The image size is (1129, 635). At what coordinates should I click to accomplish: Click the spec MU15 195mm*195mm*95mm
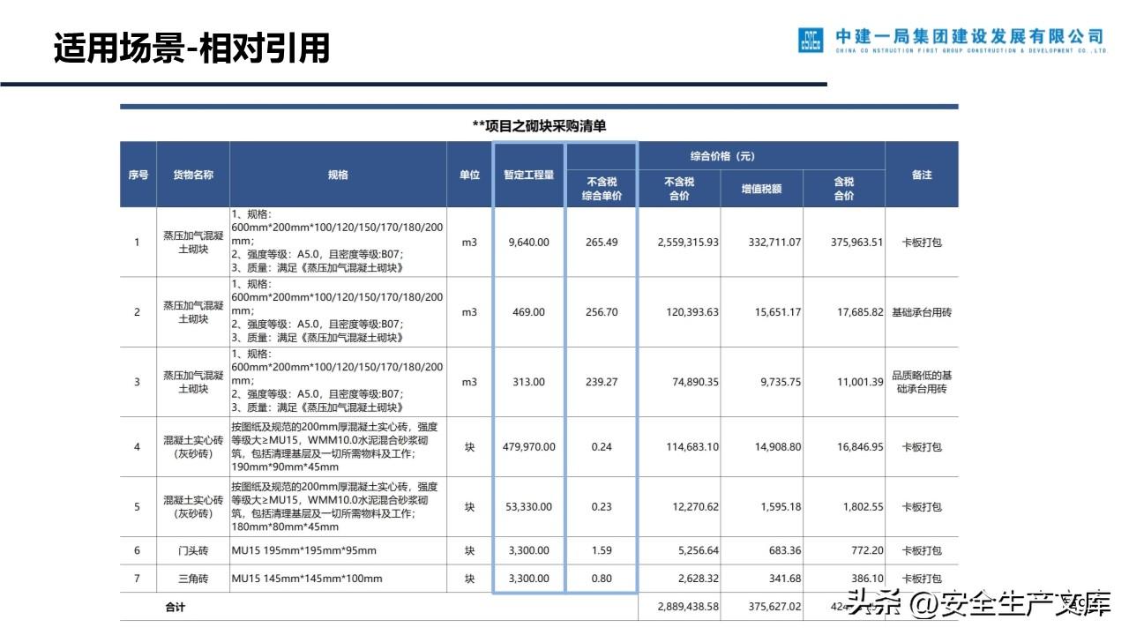[x=304, y=550]
